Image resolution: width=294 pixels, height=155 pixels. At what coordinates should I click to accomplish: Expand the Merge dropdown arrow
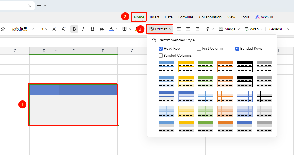[239, 29]
